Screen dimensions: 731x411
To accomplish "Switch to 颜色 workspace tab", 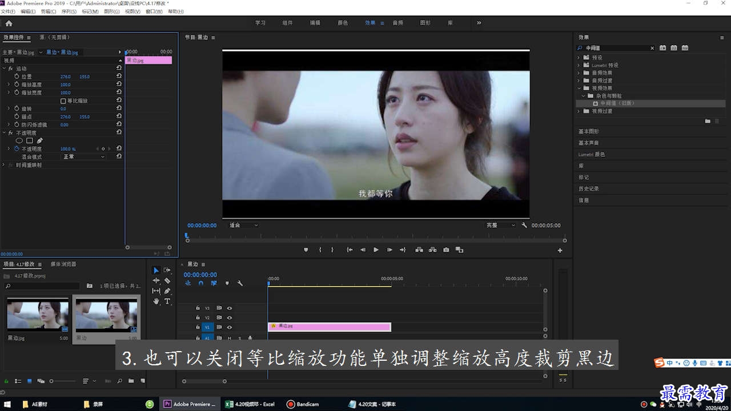I will pyautogui.click(x=343, y=23).
